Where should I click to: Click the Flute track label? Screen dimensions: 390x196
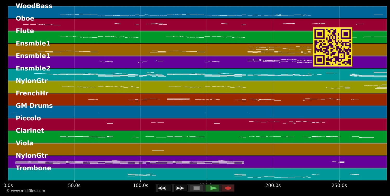25,31
